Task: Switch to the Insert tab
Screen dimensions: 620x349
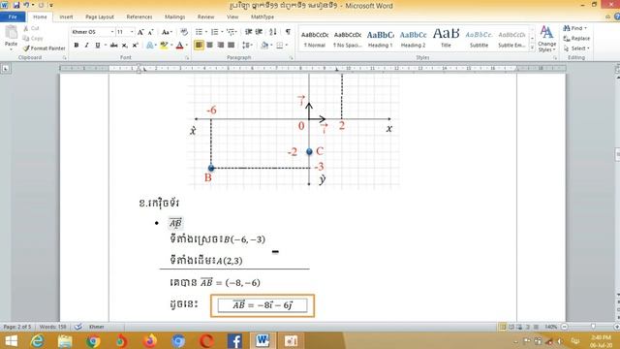Action: (66, 17)
